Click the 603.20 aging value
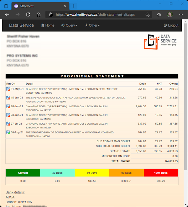188x207 pixels. pos(161,181)
